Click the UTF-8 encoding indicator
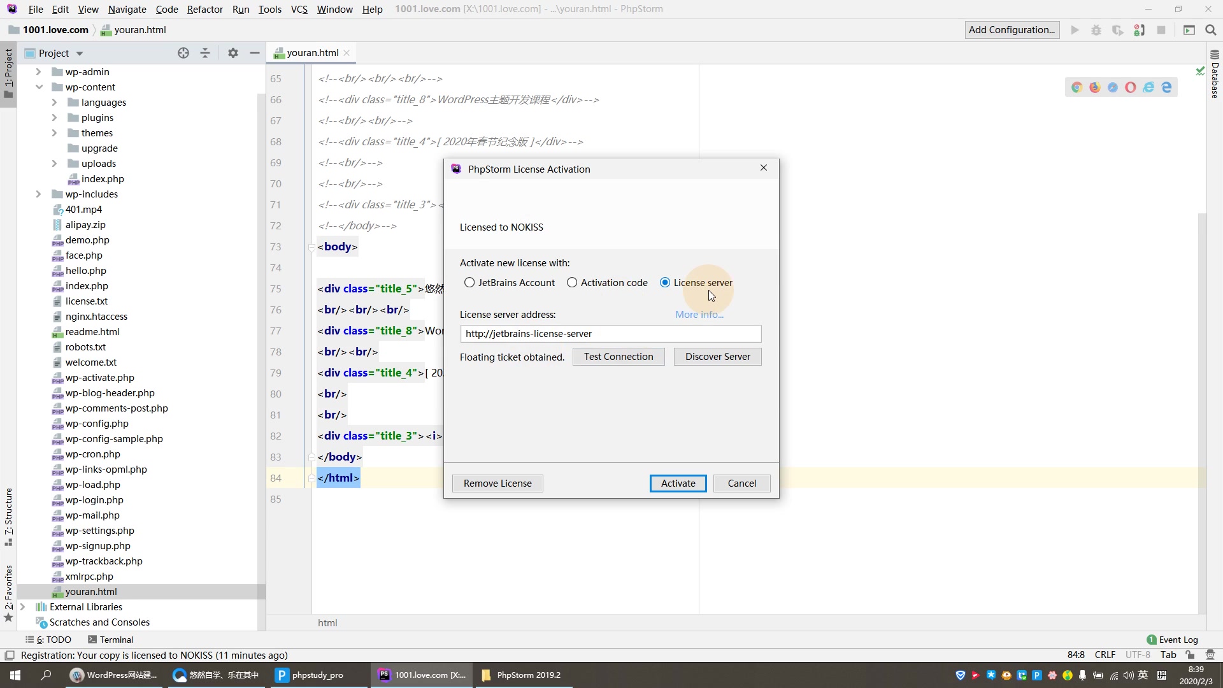Image resolution: width=1223 pixels, height=688 pixels. pos(1138,655)
